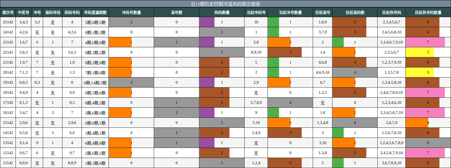Select the 热码数量 column header
Viewport: 451px width, 168px height.
[x=222, y=13]
